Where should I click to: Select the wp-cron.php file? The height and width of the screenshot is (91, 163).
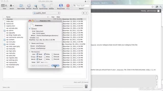click(11, 42)
